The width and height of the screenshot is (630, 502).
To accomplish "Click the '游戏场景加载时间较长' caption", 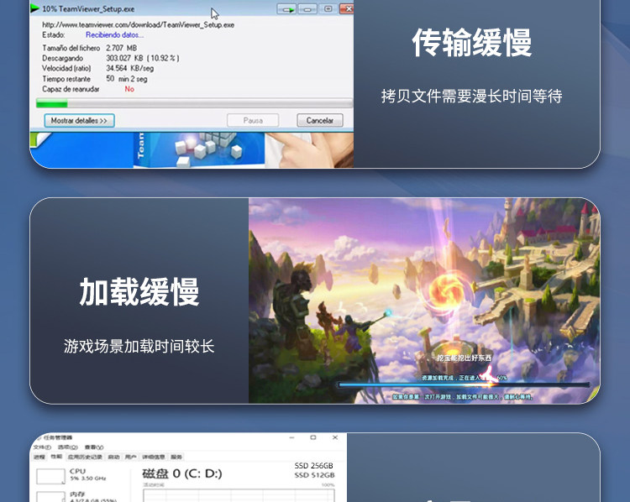I will pyautogui.click(x=139, y=346).
